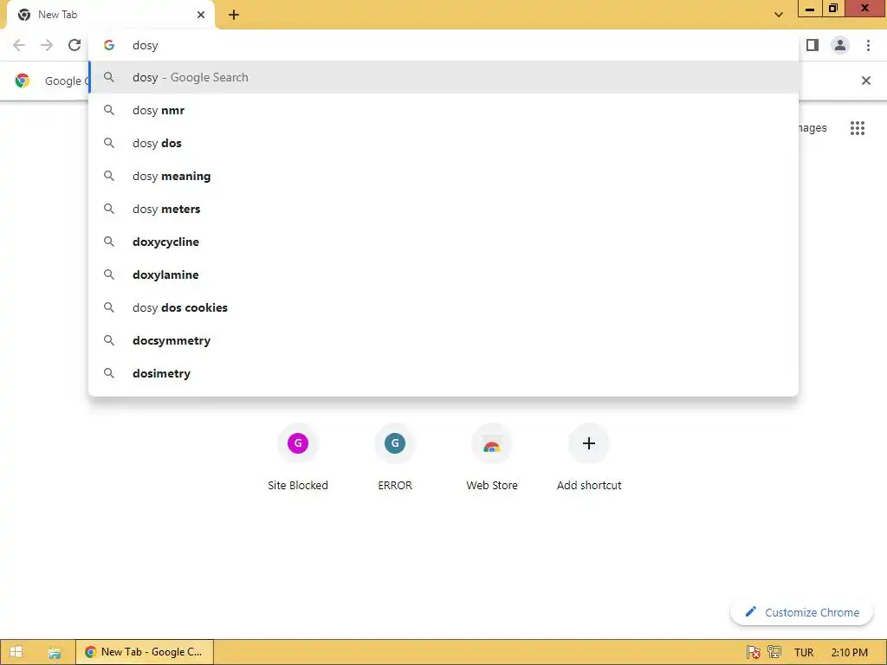Close the New Tab tab

201,15
